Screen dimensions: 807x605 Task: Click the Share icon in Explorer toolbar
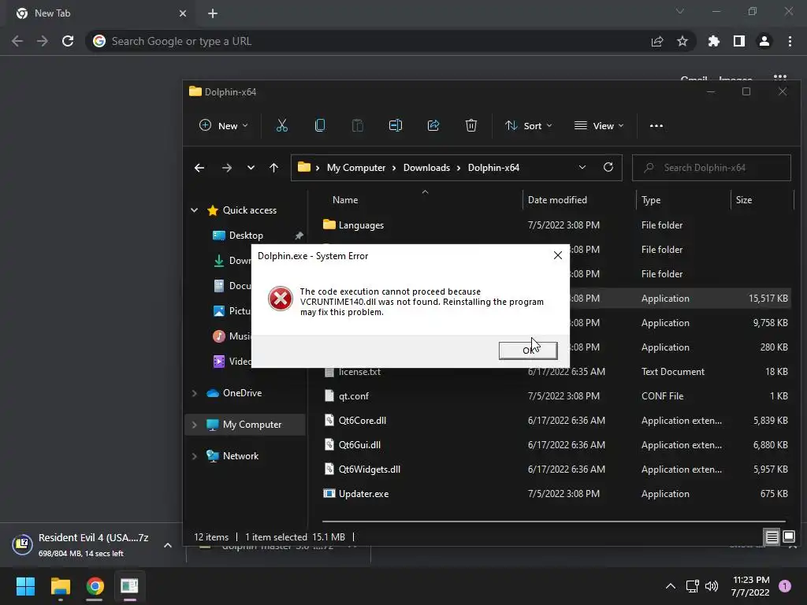pyautogui.click(x=433, y=125)
